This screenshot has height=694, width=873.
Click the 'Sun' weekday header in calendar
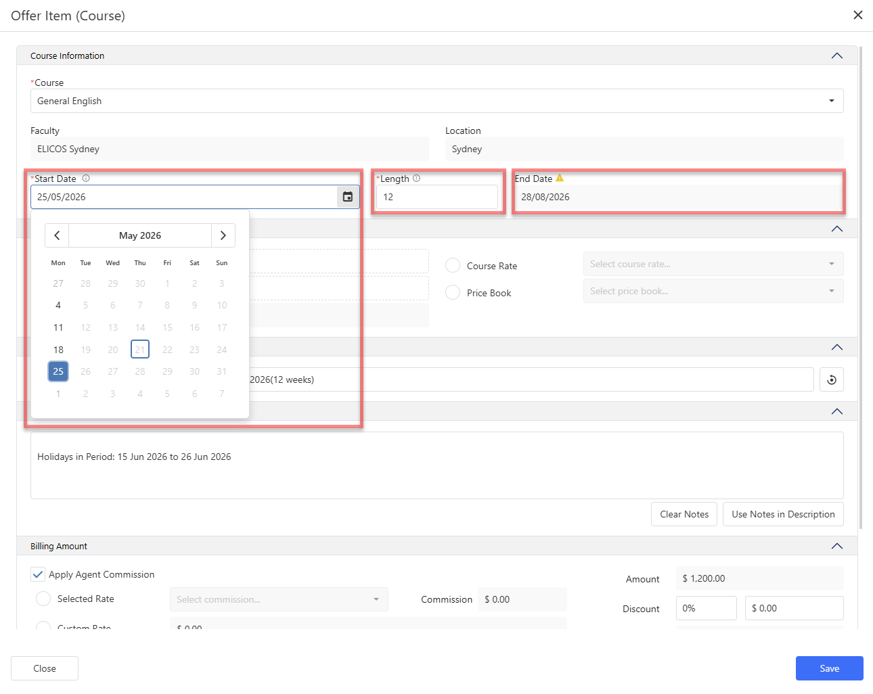pyautogui.click(x=222, y=262)
